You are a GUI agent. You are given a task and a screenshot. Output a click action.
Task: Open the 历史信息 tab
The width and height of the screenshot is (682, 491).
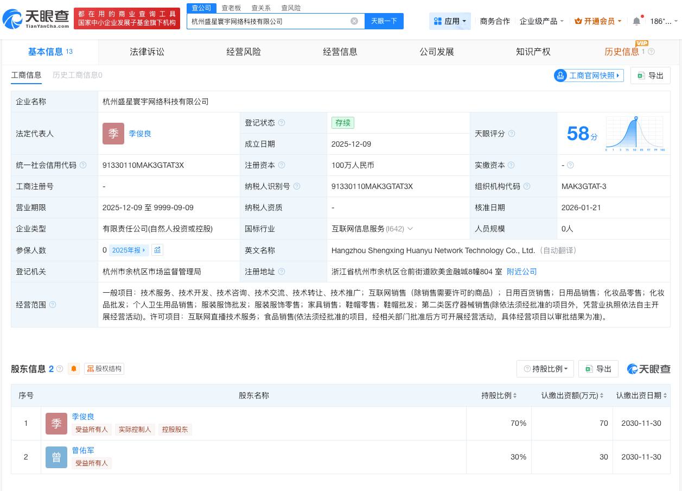click(x=622, y=52)
